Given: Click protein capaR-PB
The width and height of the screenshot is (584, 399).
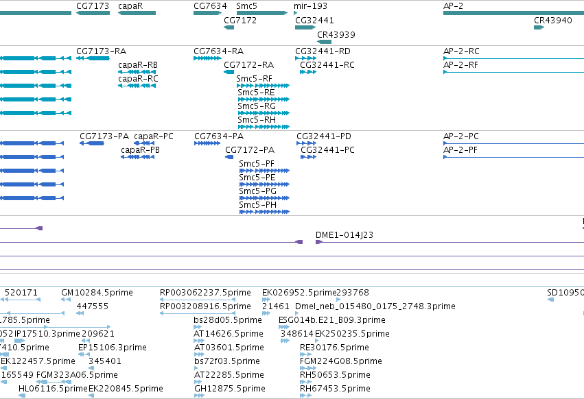Looking at the screenshot, I should [x=137, y=157].
